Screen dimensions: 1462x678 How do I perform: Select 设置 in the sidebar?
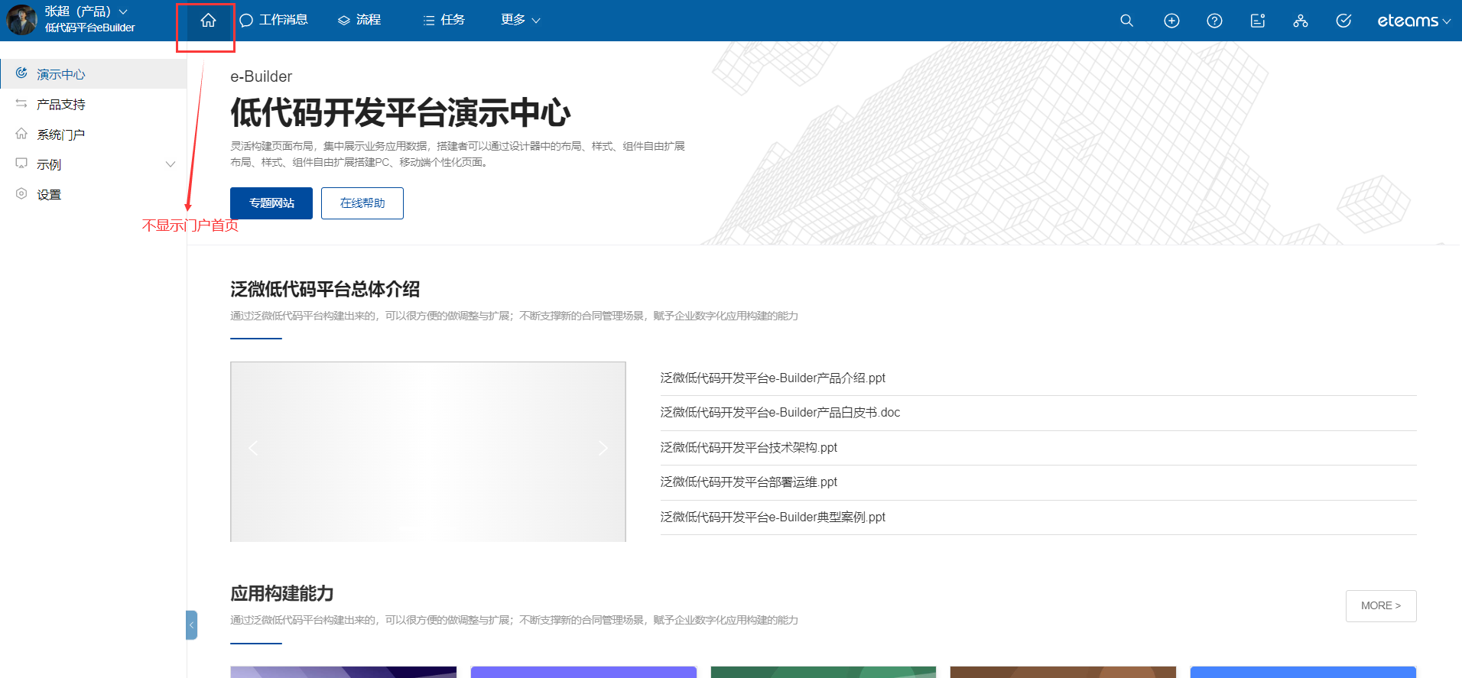click(x=93, y=195)
